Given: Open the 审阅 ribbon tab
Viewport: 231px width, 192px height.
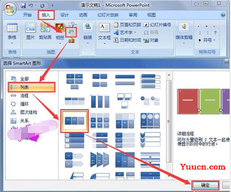Looking at the screenshot, I should 133,15.
